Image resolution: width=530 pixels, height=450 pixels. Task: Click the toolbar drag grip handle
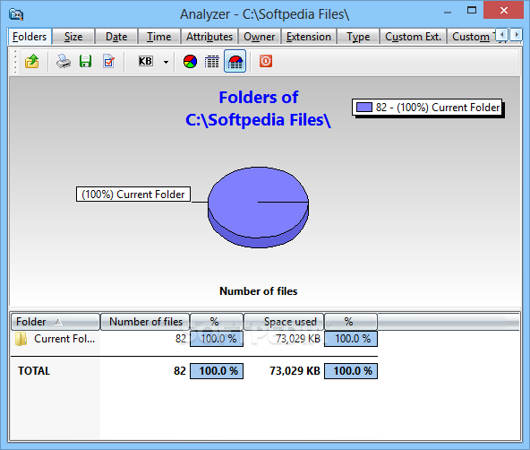[15, 62]
